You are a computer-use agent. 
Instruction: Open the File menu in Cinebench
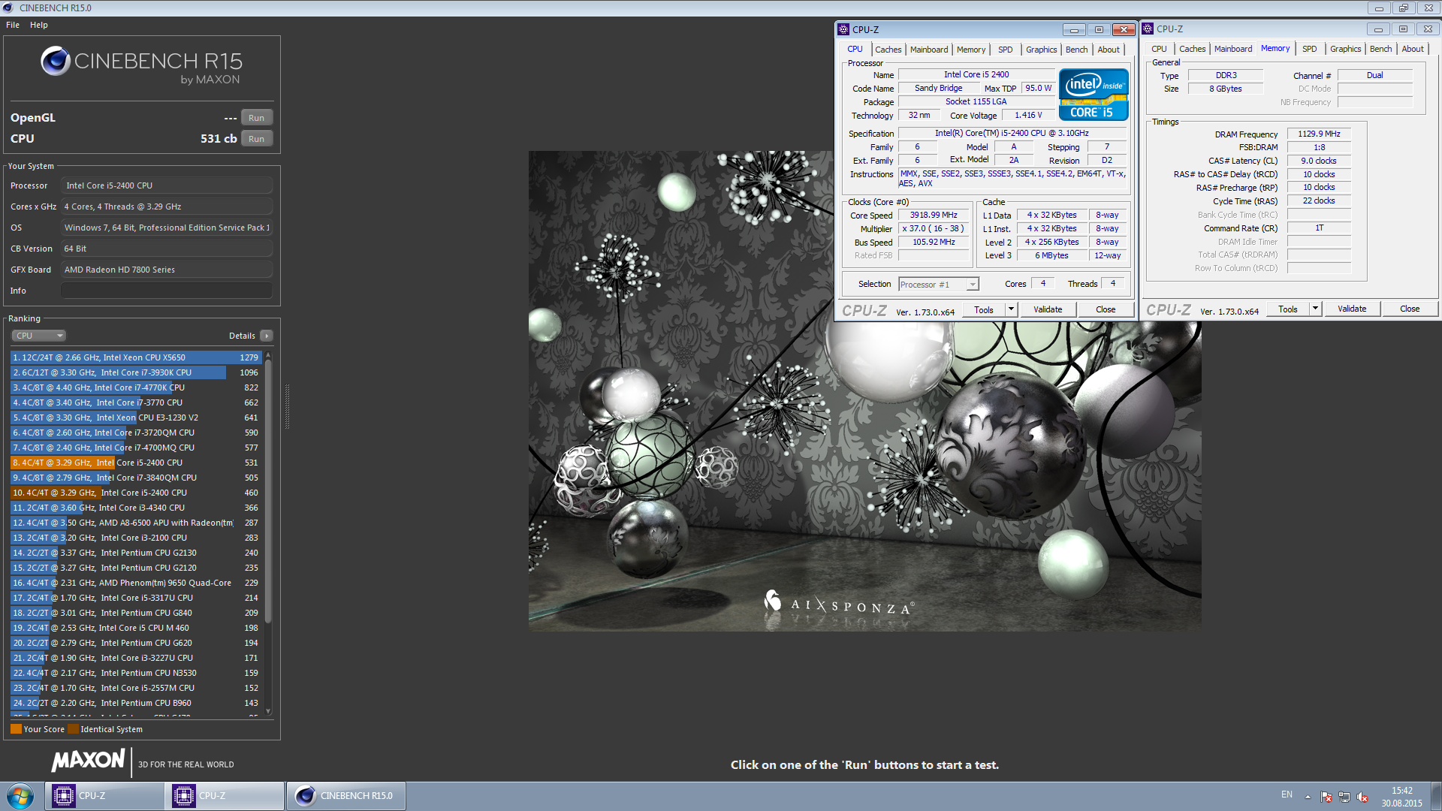(x=13, y=25)
